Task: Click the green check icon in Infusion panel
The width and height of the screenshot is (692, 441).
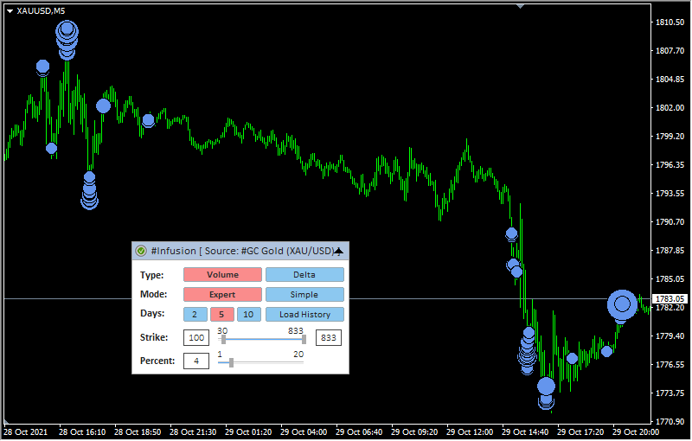Action: pyautogui.click(x=141, y=252)
